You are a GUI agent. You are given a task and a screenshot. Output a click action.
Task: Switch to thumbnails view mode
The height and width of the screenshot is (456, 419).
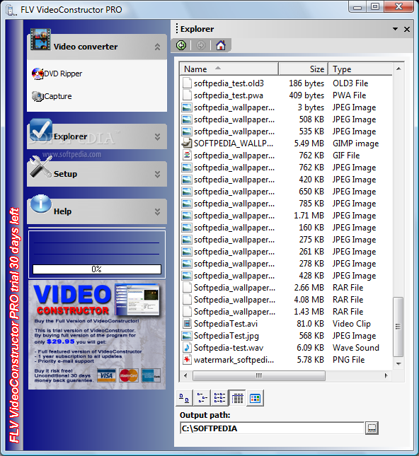tap(255, 398)
